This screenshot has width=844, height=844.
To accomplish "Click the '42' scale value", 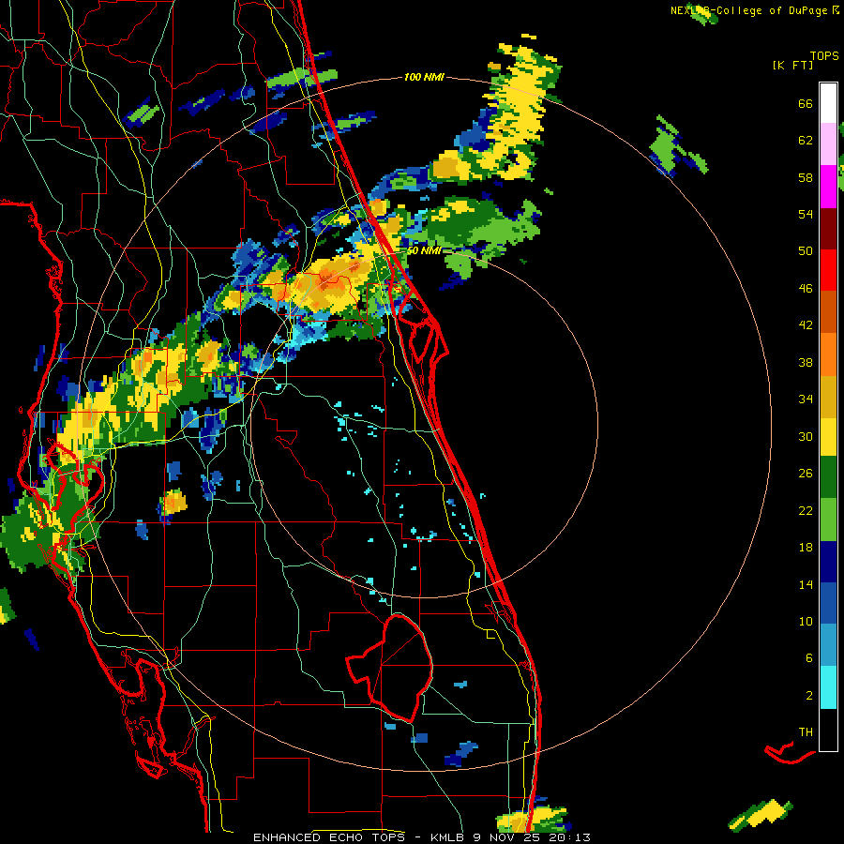I will coord(806,325).
